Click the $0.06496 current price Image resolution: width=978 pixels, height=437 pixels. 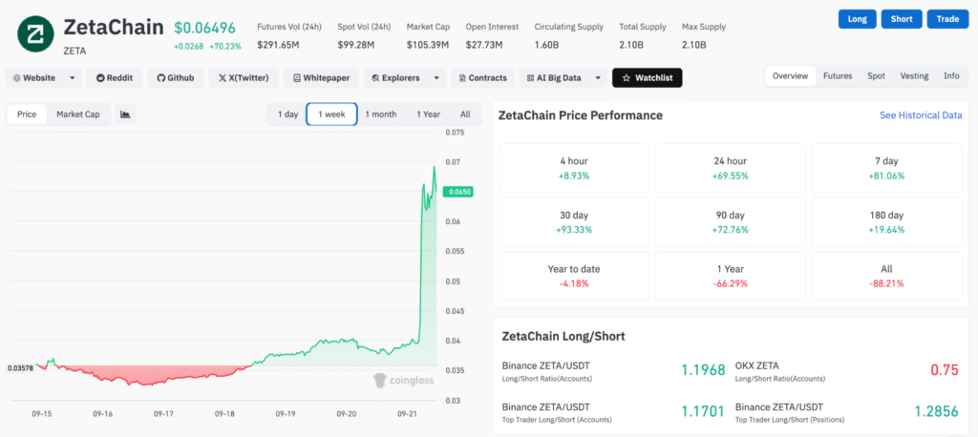click(204, 28)
